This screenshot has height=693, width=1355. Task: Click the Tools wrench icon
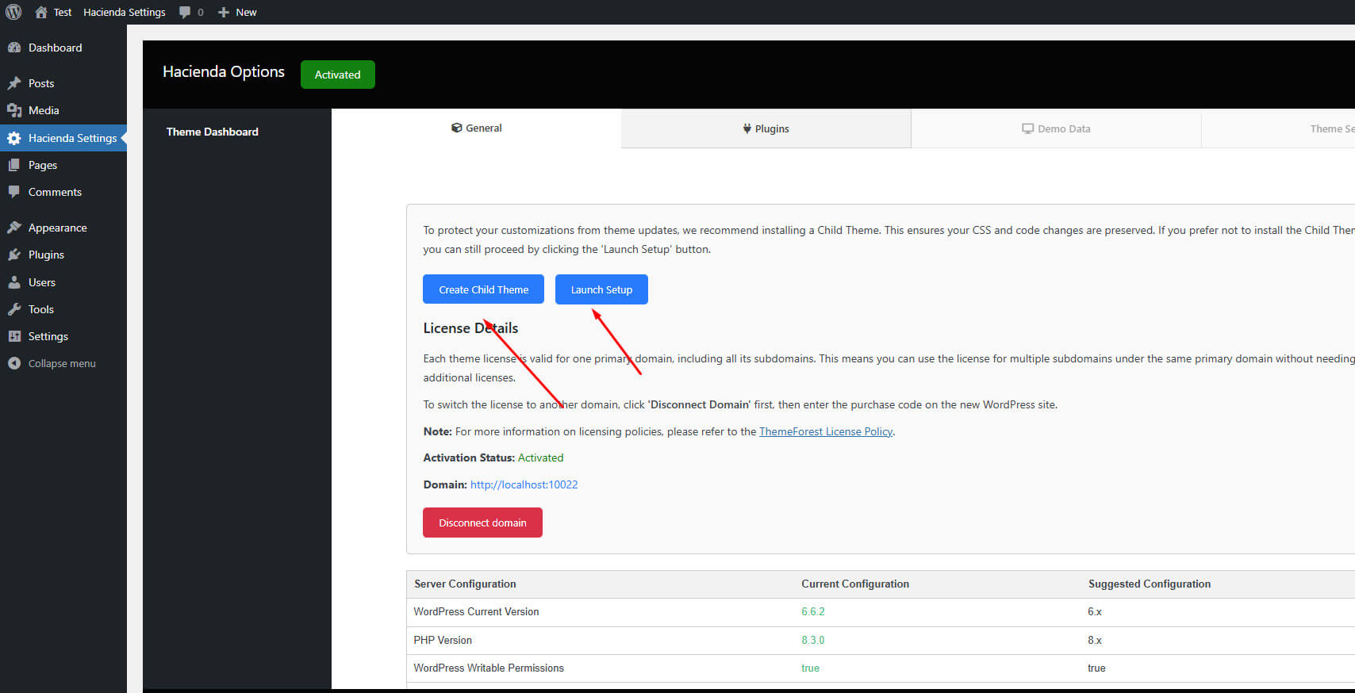(14, 309)
